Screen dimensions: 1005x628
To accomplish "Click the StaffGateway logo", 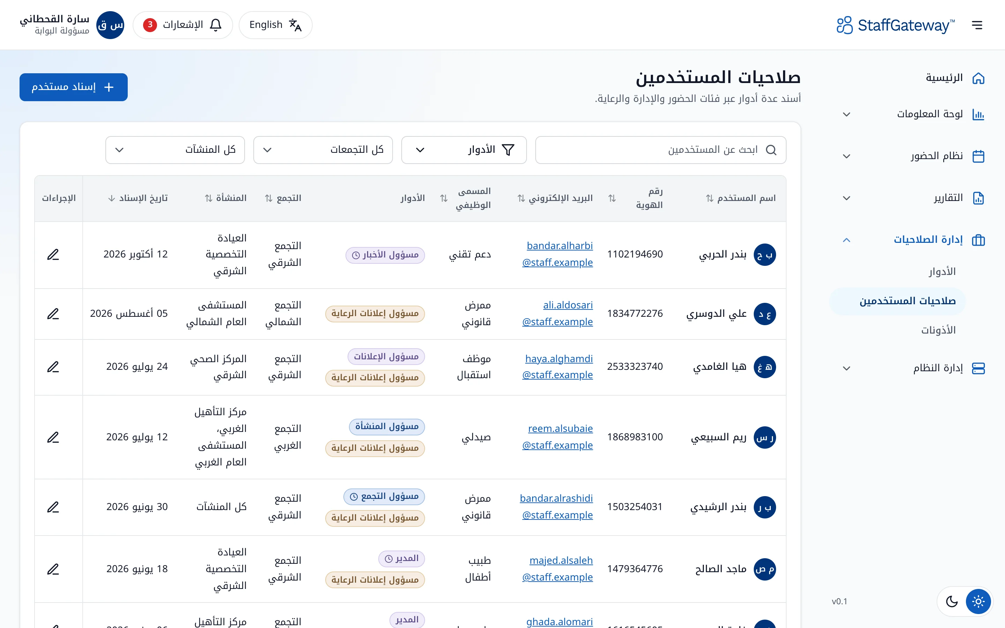I will point(895,25).
